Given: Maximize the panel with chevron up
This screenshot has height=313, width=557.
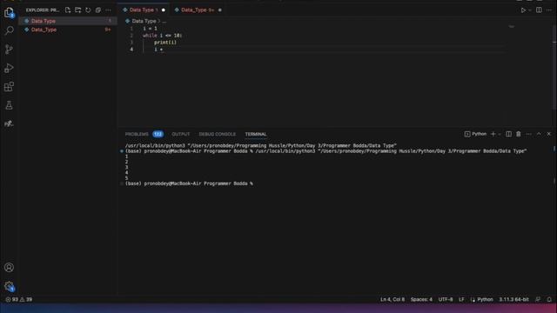Looking at the screenshot, I should click(x=539, y=134).
